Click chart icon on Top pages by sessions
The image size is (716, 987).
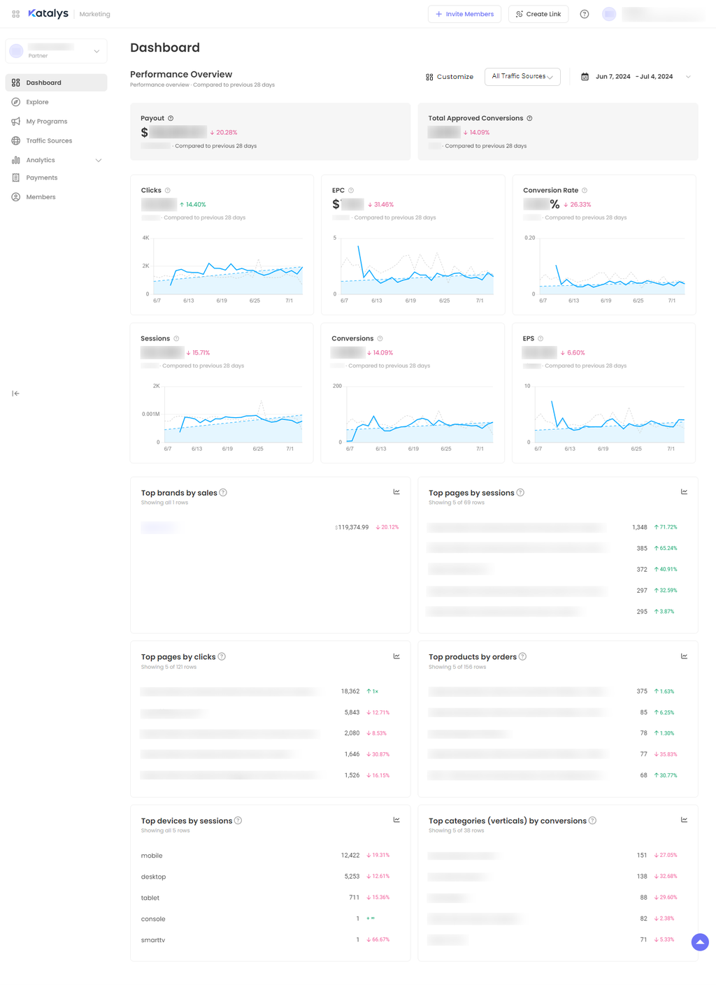684,492
